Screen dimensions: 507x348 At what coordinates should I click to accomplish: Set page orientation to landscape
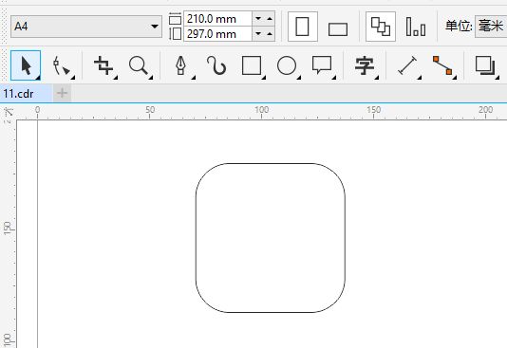coord(338,29)
